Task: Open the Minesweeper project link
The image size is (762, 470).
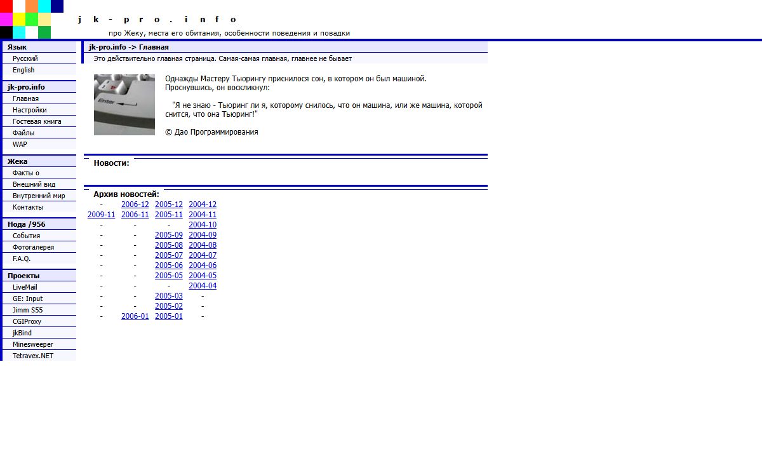Action: click(x=33, y=344)
